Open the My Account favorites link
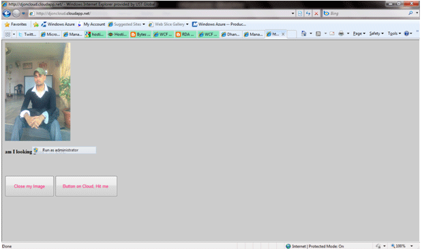 pyautogui.click(x=91, y=25)
